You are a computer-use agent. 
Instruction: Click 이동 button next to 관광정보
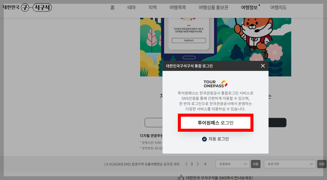(x=255, y=164)
